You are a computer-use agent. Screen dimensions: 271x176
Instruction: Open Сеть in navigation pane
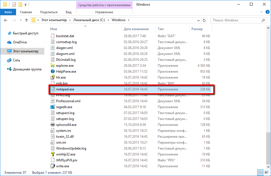click(14, 60)
